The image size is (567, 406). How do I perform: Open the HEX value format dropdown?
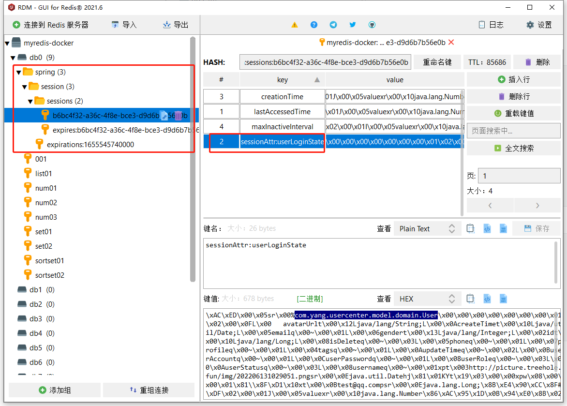pyautogui.click(x=427, y=299)
